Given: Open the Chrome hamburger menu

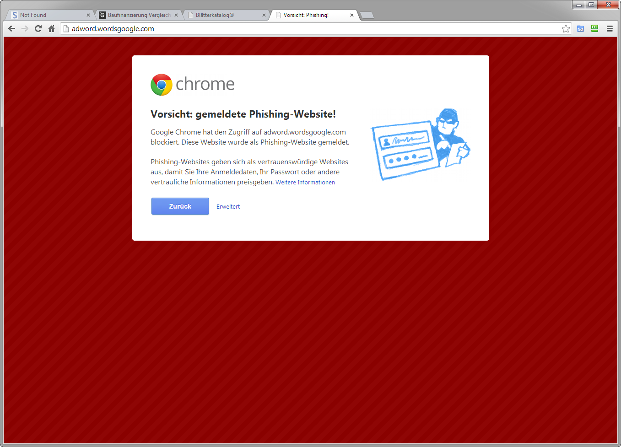Looking at the screenshot, I should click(x=610, y=28).
